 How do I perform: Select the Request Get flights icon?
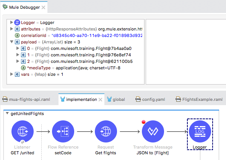106,131
